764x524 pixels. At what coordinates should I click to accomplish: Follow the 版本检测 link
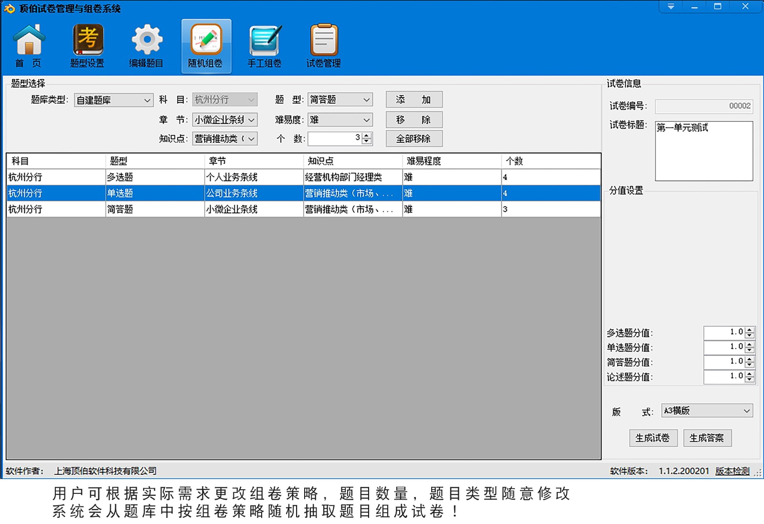(x=732, y=471)
